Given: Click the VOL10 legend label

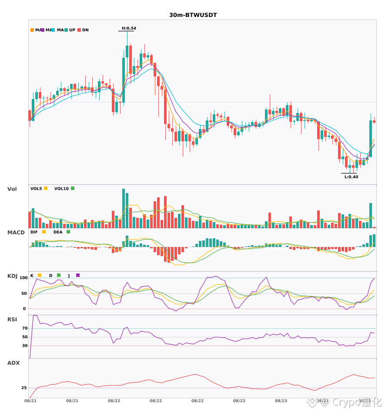Looking at the screenshot, I should [x=61, y=189].
